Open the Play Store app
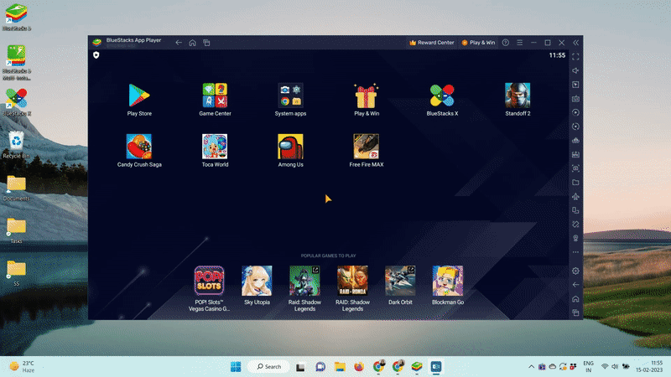This screenshot has width=671, height=377. [139, 97]
